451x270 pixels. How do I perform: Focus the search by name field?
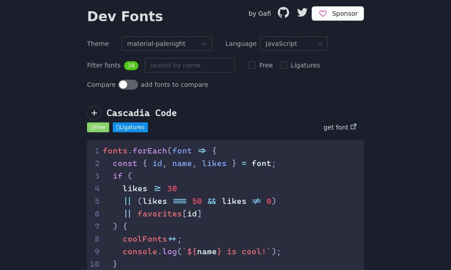[190, 65]
